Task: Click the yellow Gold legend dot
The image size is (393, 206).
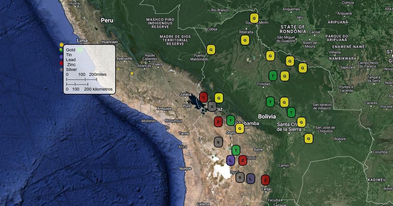Action: click(61, 44)
